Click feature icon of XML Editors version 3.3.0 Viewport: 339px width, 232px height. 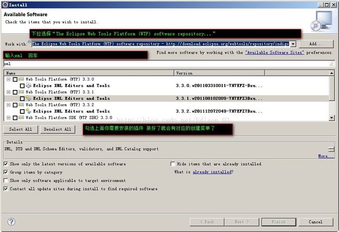coord(28,86)
